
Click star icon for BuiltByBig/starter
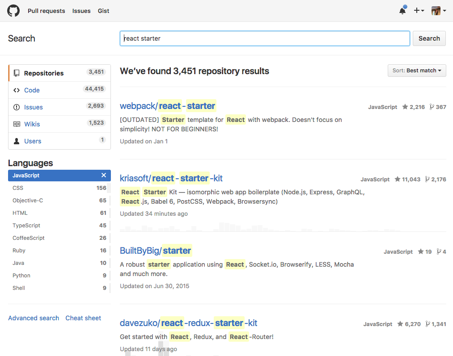point(421,251)
